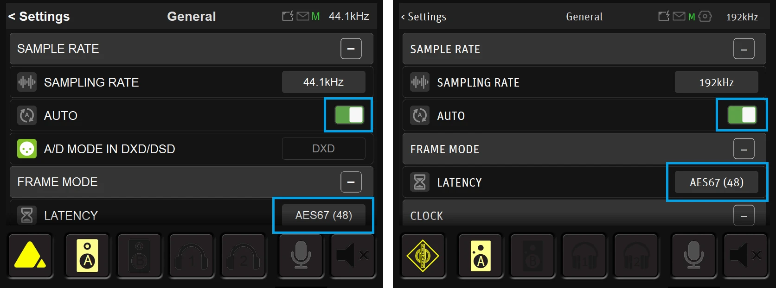Click the green A/D MODE IN DXD/DSD icon
Image resolution: width=776 pixels, height=288 pixels.
point(27,149)
